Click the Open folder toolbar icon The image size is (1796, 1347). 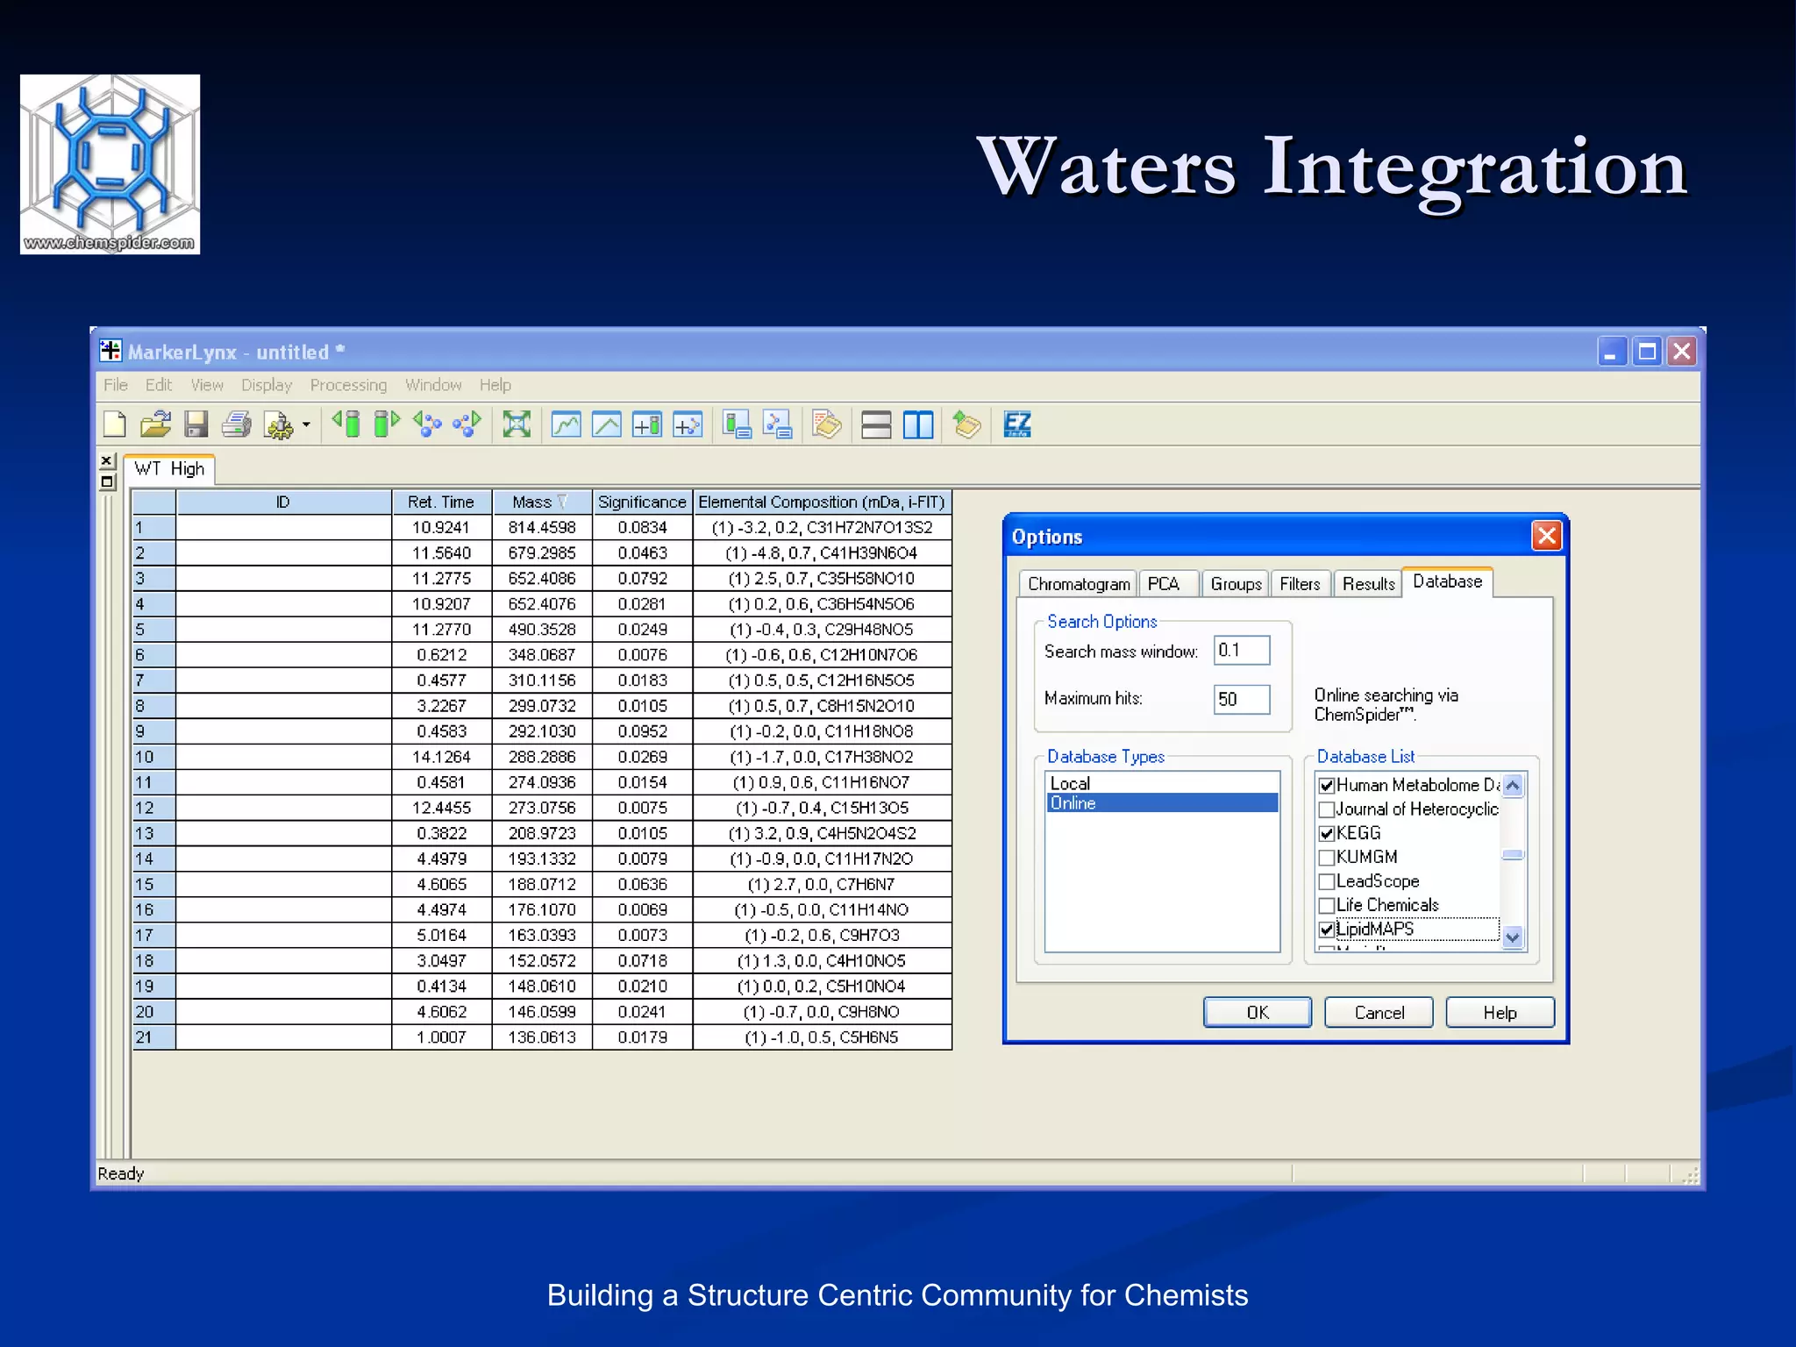[x=155, y=425]
